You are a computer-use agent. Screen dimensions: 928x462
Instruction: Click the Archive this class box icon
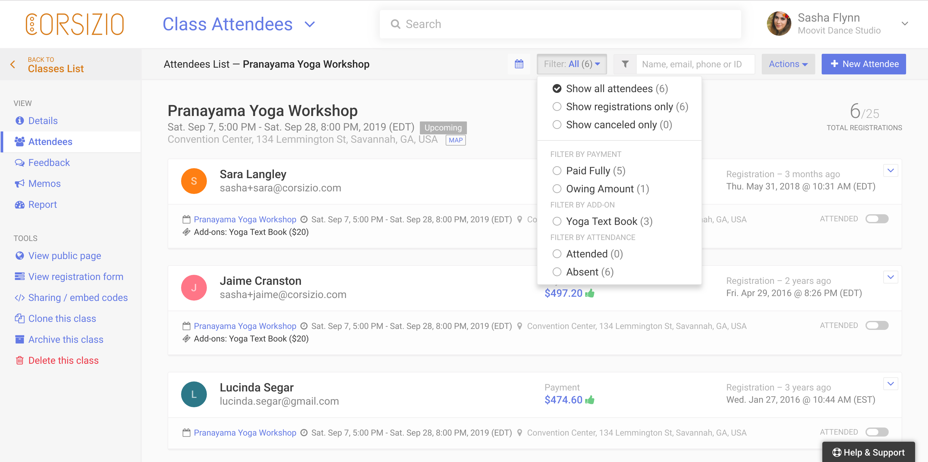coord(19,340)
